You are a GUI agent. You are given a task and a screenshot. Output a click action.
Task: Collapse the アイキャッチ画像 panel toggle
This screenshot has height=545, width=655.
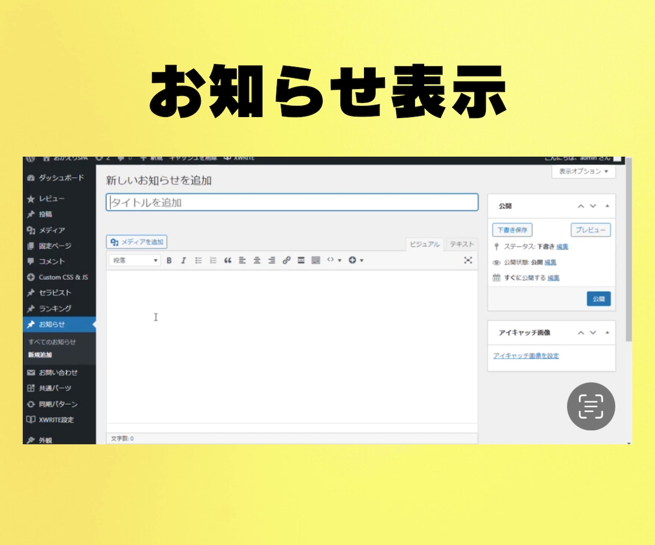point(607,333)
